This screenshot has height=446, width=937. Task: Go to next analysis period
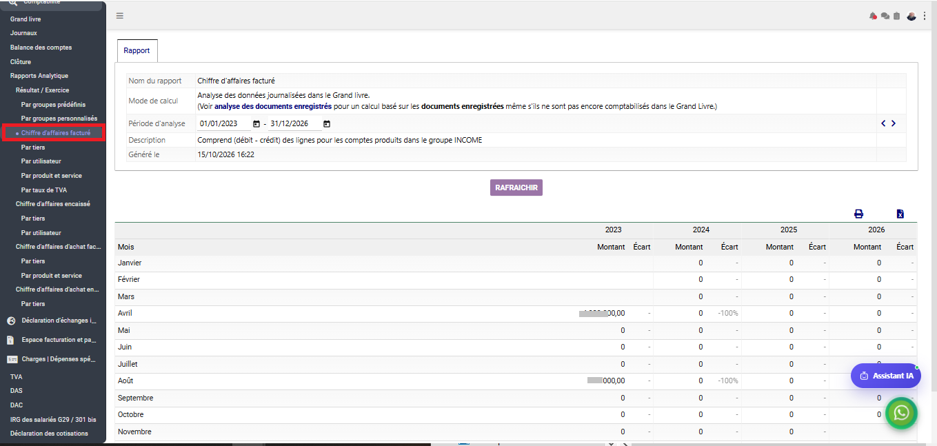tap(894, 123)
